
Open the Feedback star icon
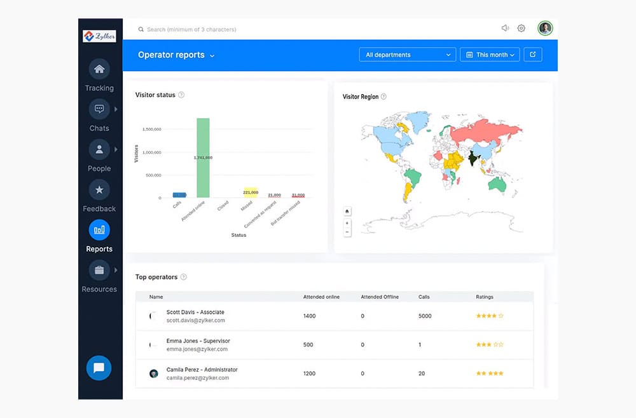tap(99, 190)
